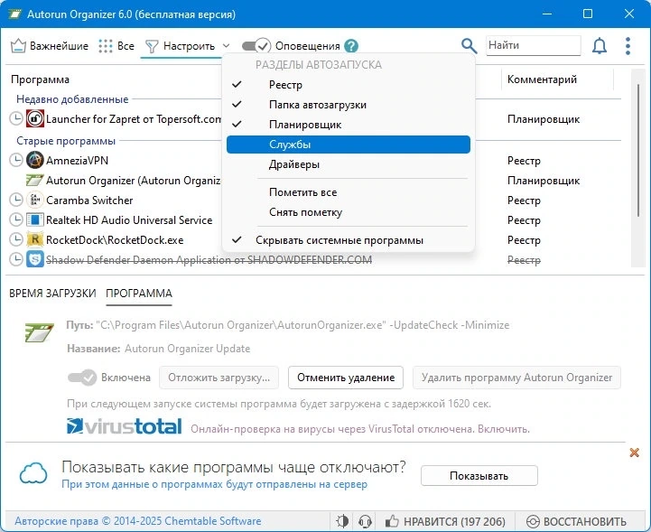
Task: Focus the Найти search field
Action: point(533,45)
